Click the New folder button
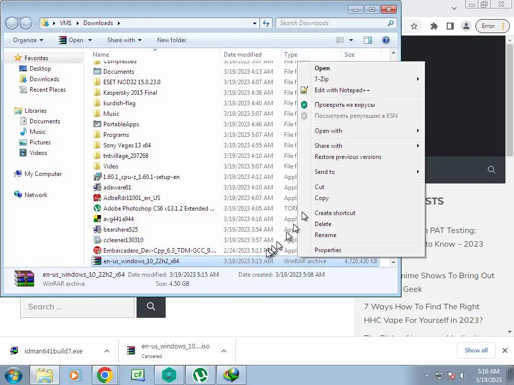The height and width of the screenshot is (385, 514). 172,40
